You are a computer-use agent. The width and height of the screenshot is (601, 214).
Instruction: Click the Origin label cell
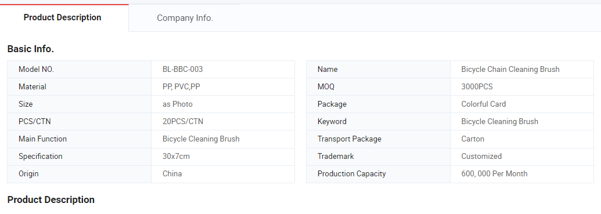[80, 174]
